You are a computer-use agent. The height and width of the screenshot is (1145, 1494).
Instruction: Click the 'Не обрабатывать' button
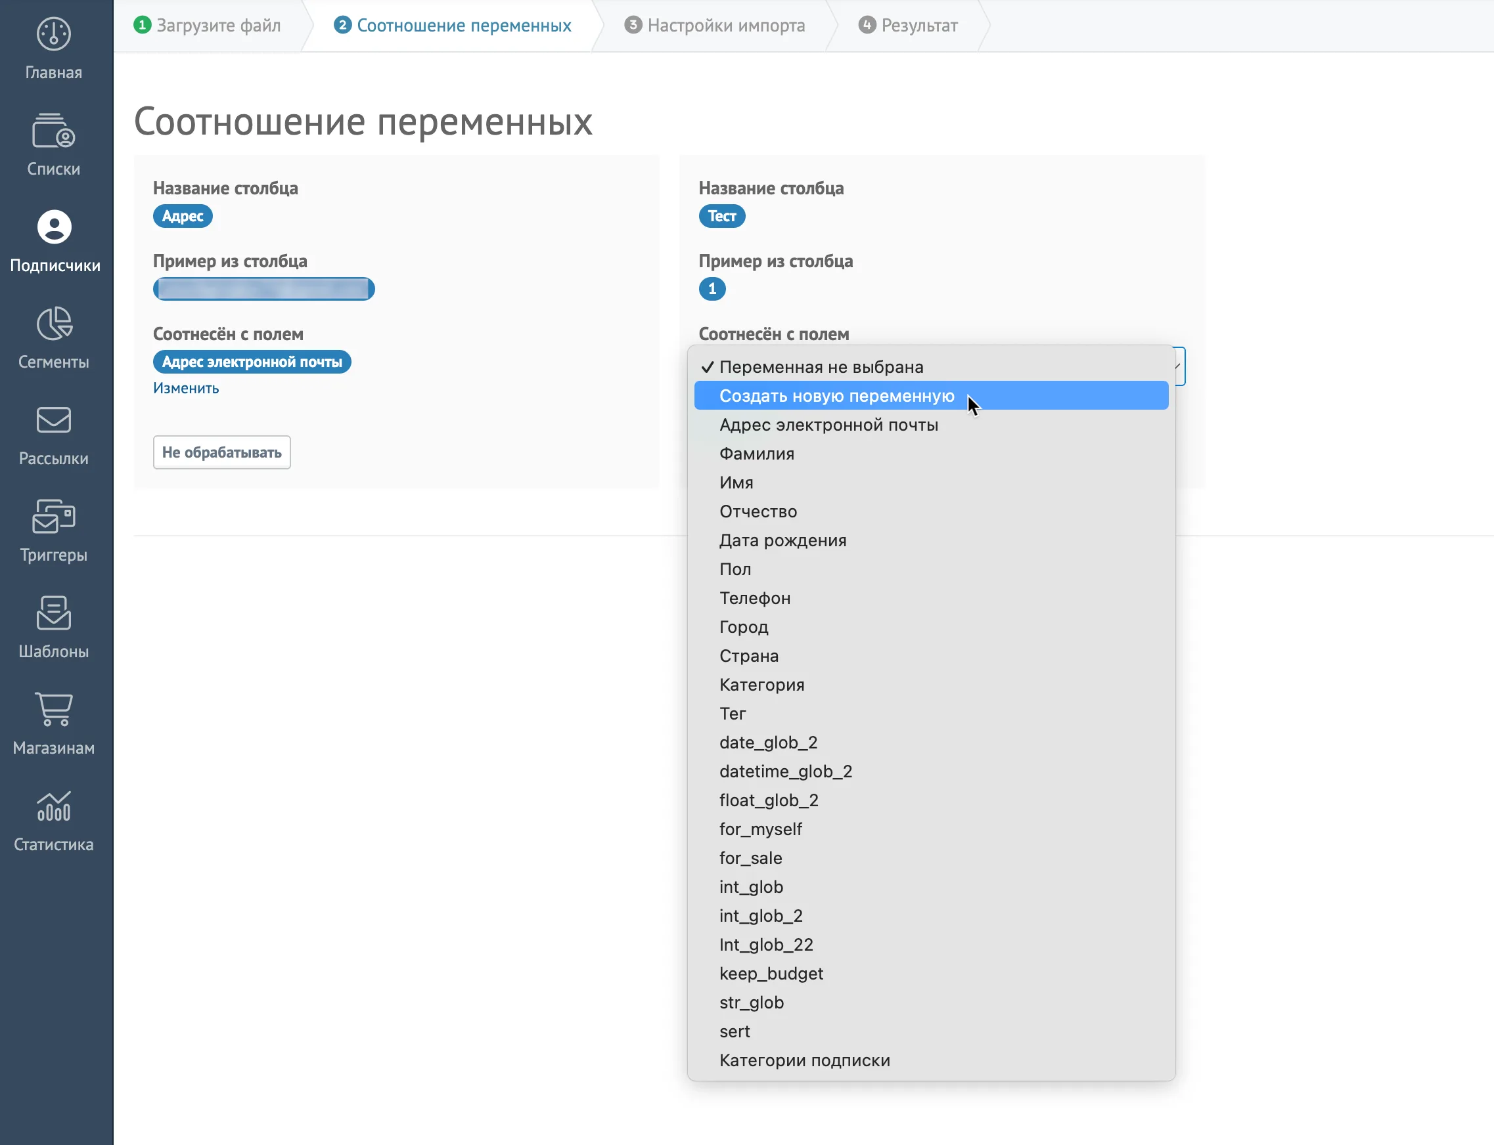221,452
